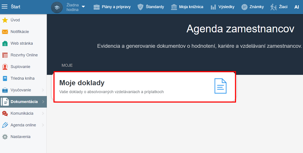
Task: Click the hamburger menu icon next to Štart
Action: click(x=5, y=7)
